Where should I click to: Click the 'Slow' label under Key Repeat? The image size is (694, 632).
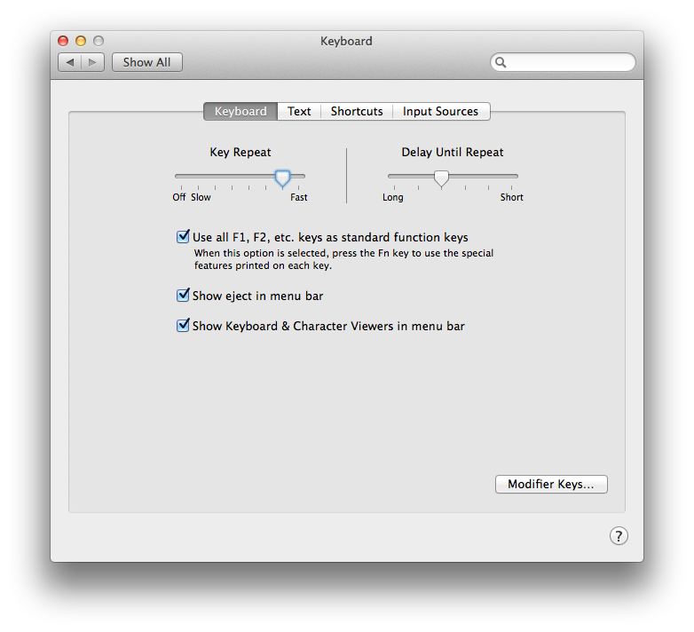point(201,197)
